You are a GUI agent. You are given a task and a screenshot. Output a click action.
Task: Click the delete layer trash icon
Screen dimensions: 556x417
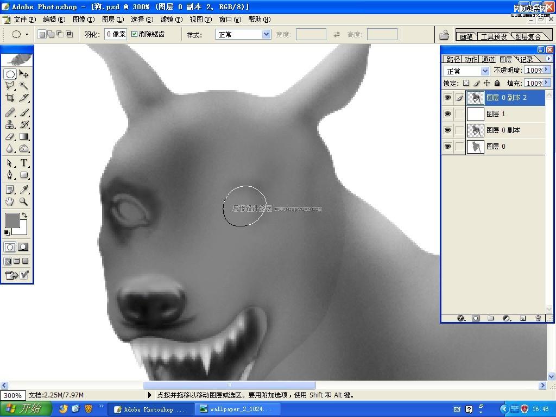[x=538, y=318]
